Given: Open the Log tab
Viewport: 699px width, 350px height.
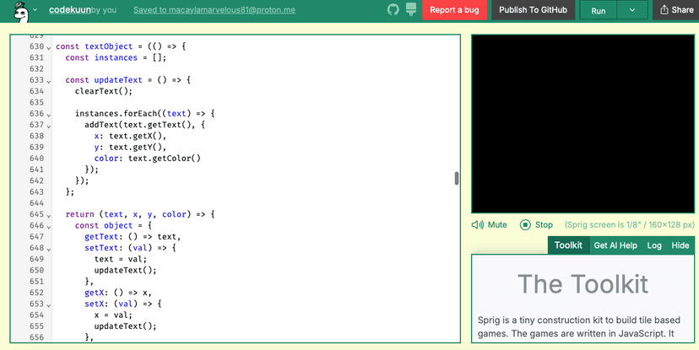Looking at the screenshot, I should [654, 245].
